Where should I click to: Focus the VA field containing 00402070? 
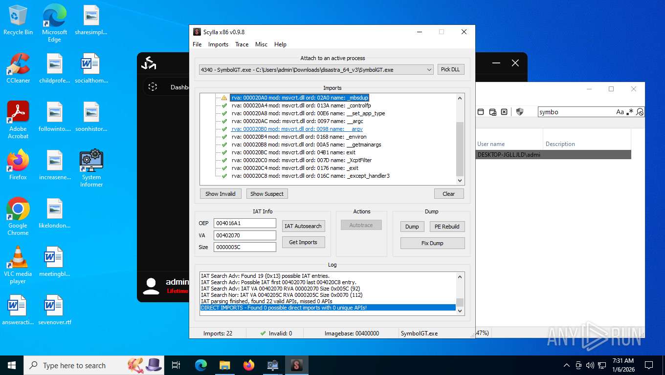(244, 235)
